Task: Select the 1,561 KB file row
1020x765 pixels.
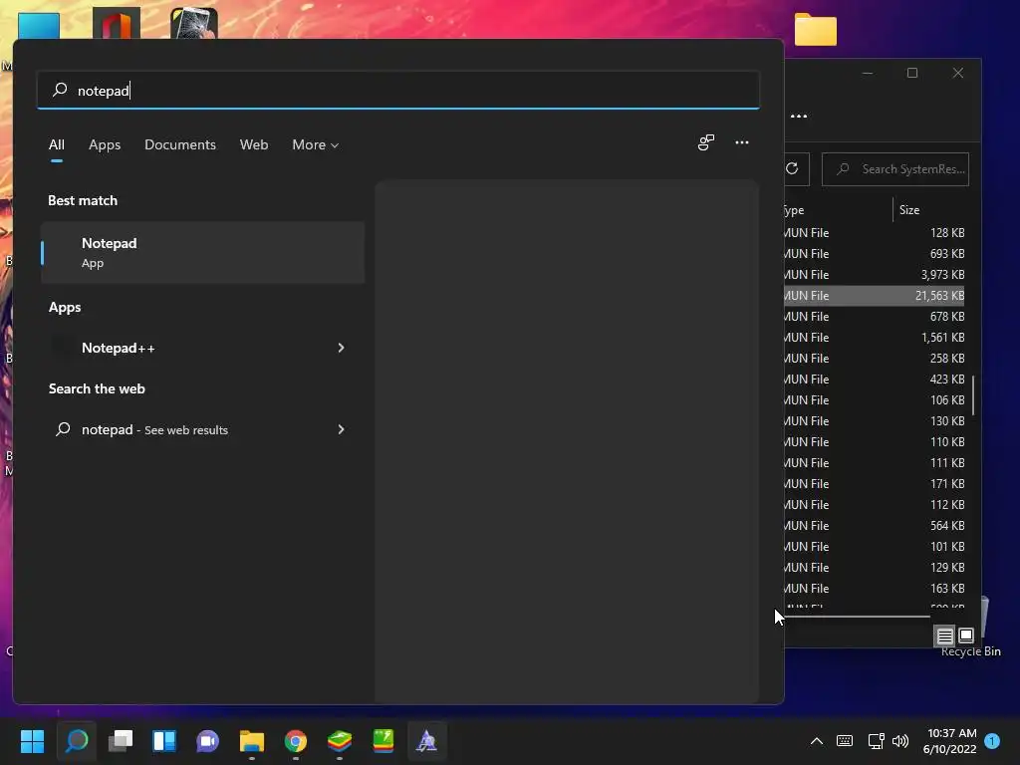Action: pyautogui.click(x=875, y=337)
